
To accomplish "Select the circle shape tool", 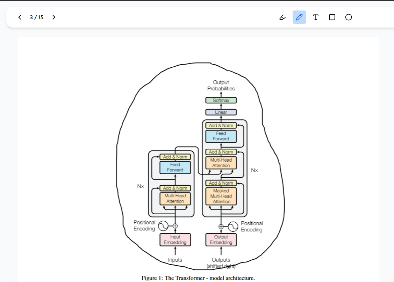I will point(349,17).
